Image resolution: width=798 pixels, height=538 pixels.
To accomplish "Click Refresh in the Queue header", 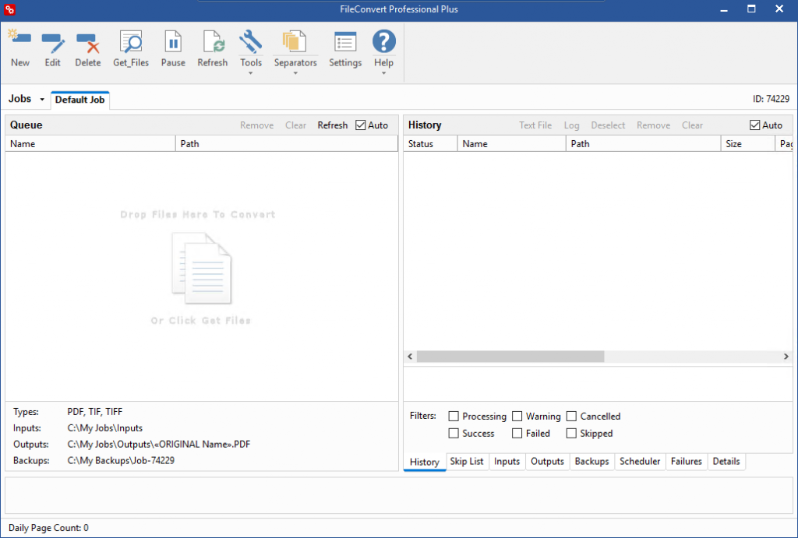I will point(332,125).
